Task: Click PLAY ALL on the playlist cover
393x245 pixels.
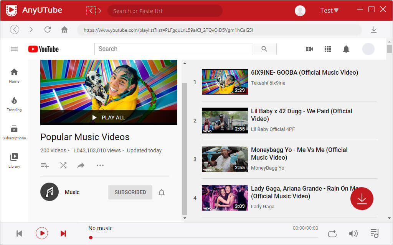Action: (109, 118)
